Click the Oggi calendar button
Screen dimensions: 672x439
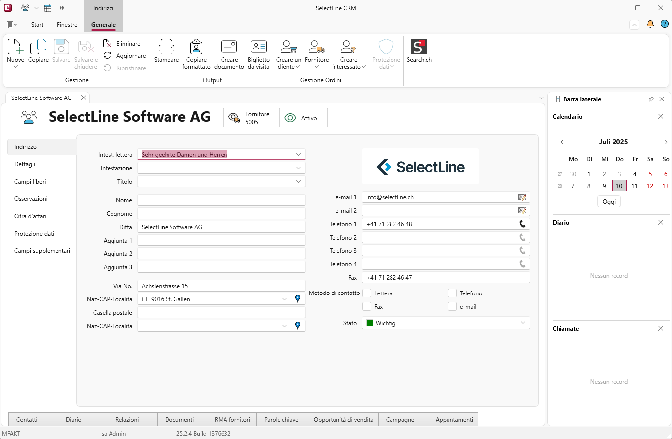pyautogui.click(x=609, y=202)
